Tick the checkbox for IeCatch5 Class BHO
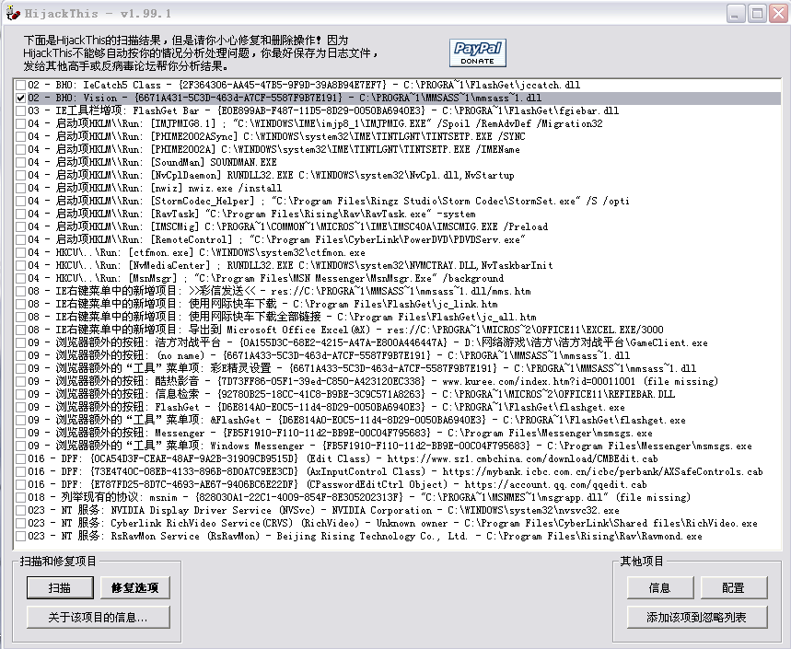The width and height of the screenshot is (791, 649). tap(20, 85)
